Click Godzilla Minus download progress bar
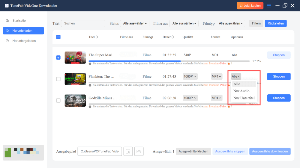The image size is (300, 168). click(x=167, y=104)
